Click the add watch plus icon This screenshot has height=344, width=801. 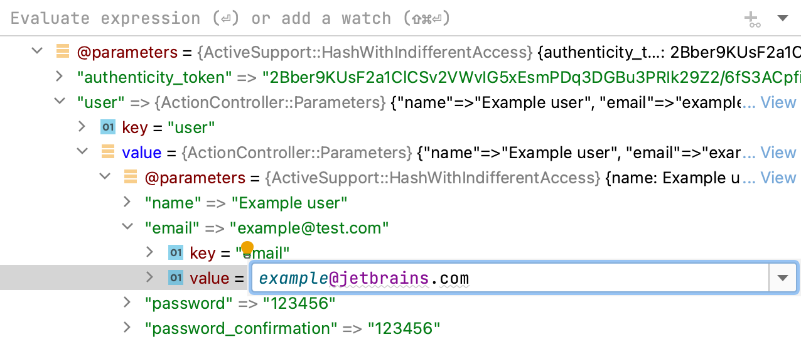click(x=752, y=19)
